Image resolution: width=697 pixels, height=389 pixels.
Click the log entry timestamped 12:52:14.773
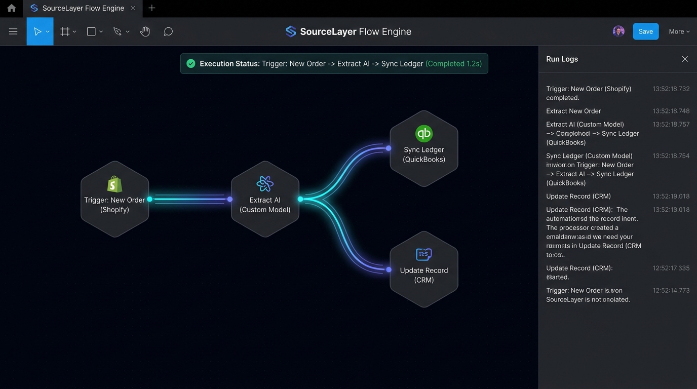pyautogui.click(x=617, y=295)
